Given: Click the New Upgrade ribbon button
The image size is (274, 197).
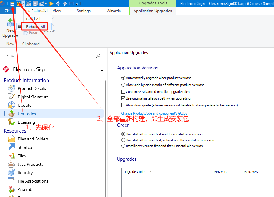Looking at the screenshot, I should (10, 28).
